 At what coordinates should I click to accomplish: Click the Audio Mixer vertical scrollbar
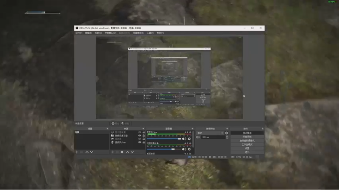click(193, 139)
